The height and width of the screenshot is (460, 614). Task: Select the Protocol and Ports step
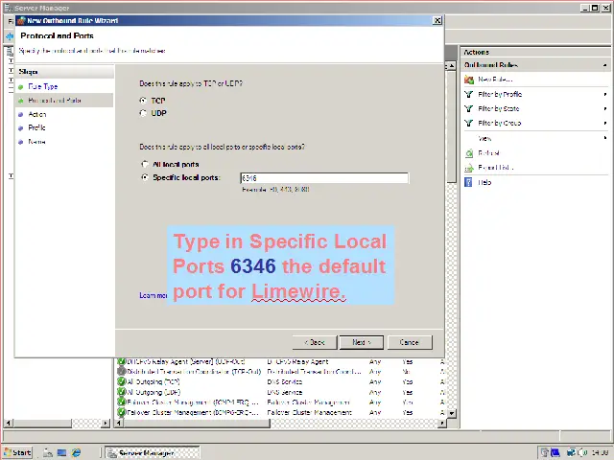pos(55,101)
